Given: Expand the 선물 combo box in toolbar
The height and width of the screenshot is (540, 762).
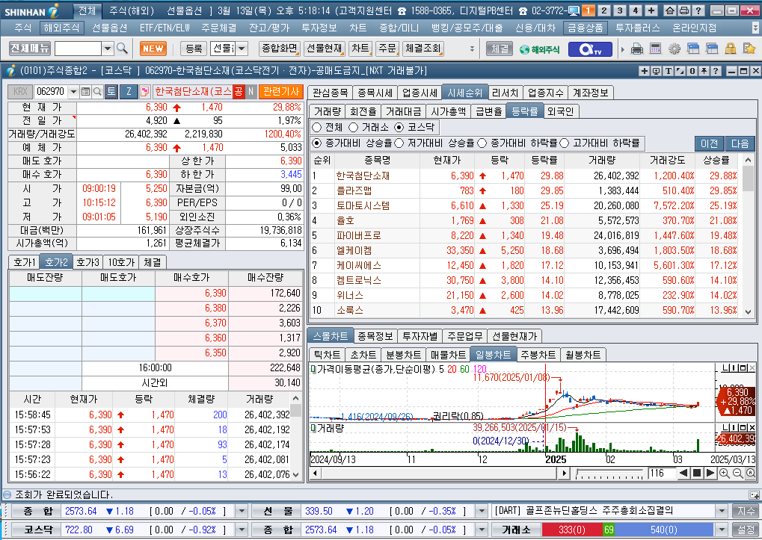Looking at the screenshot, I should (242, 48).
